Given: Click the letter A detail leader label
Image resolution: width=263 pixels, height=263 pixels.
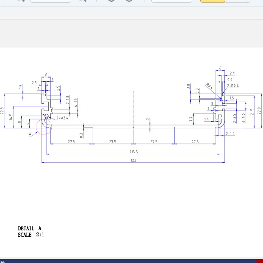Looking at the screenshot, I should [x=30, y=134].
